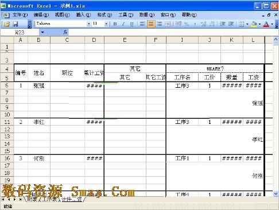
Task: Select the 其它工资 header cell
Action: pyautogui.click(x=156, y=77)
